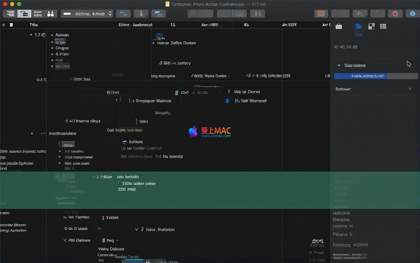This screenshot has height=263, width=420.
Task: Toggle the white square in header row
Action: [11, 25]
